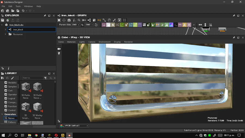Click the fit-to-view icon in graph toolbar
The width and height of the screenshot is (245, 138).
(x=59, y=20)
